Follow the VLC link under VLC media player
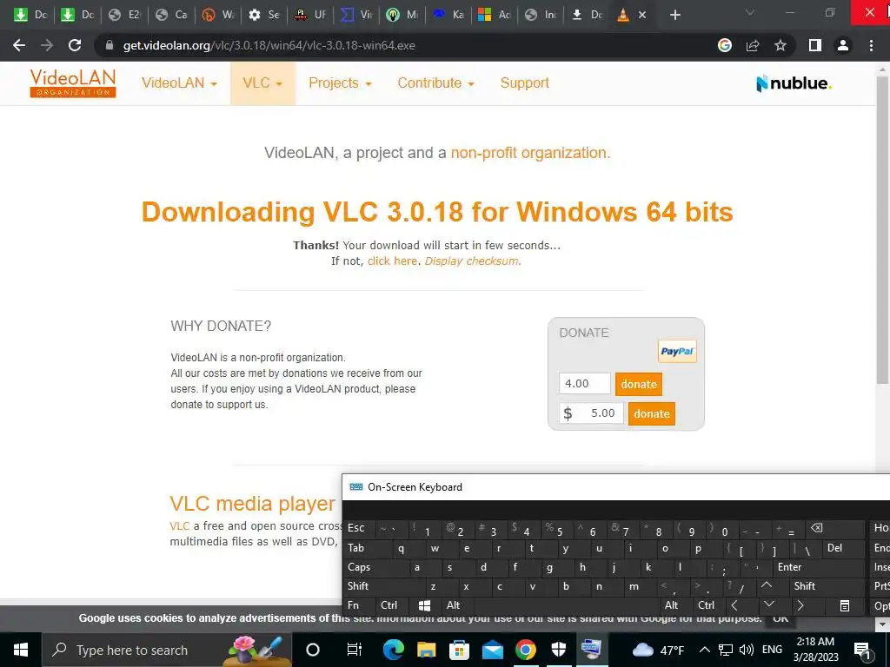Image resolution: width=890 pixels, height=667 pixels. point(179,525)
